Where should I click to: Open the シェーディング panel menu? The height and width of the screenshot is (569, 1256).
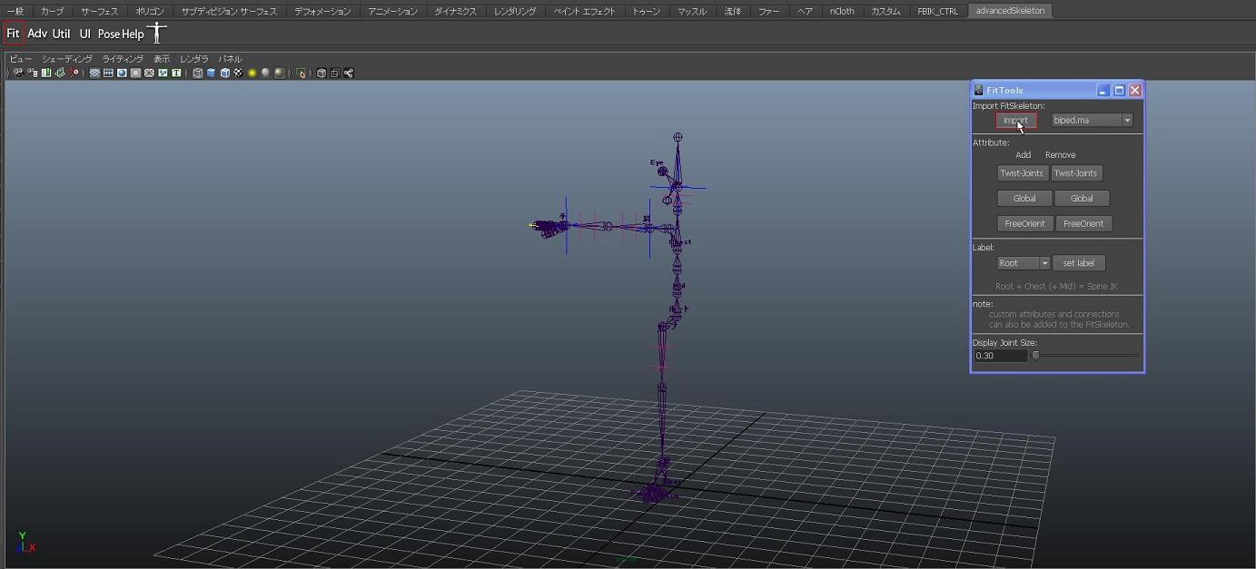(x=67, y=59)
